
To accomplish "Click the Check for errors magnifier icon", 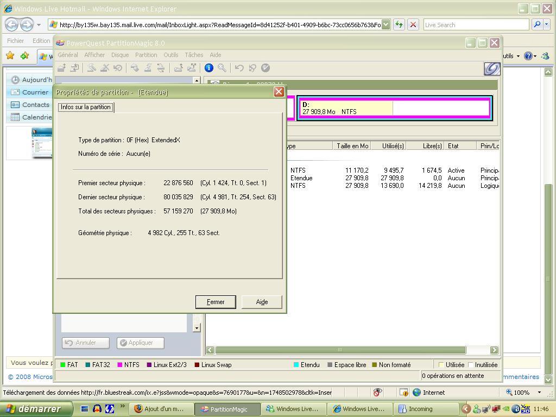I will coord(222,68).
